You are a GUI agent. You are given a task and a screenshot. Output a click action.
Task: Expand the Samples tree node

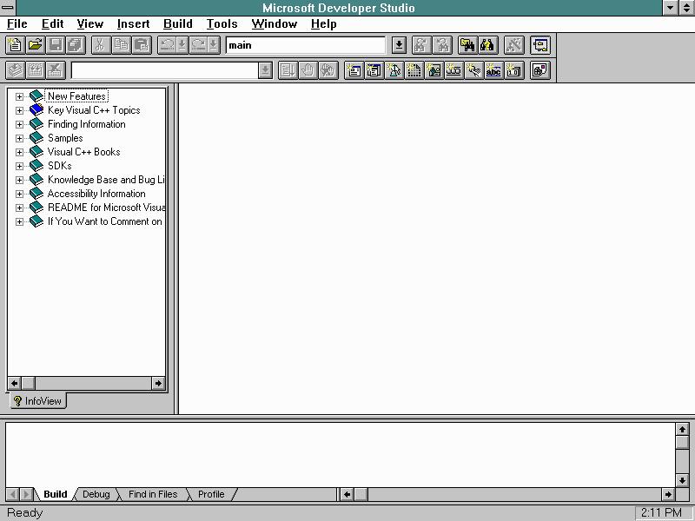[x=19, y=137]
